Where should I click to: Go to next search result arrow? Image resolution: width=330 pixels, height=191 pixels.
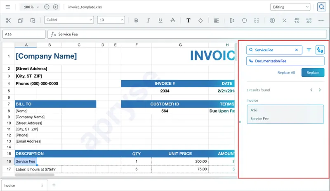(320, 90)
